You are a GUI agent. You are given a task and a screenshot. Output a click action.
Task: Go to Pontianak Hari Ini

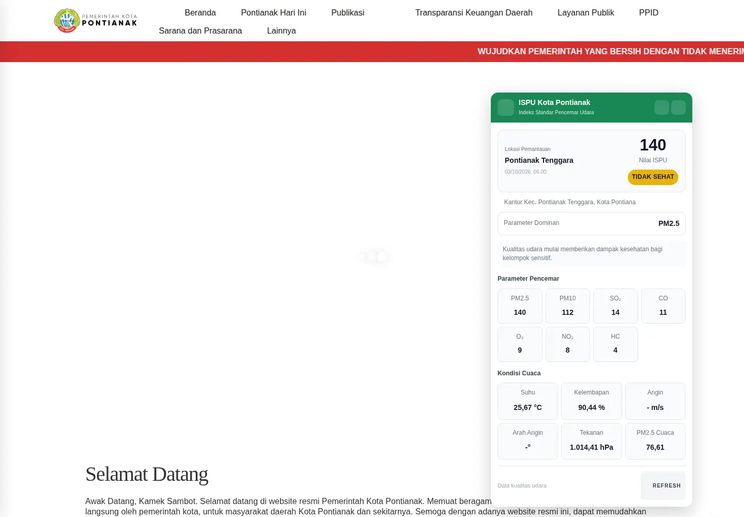274,12
